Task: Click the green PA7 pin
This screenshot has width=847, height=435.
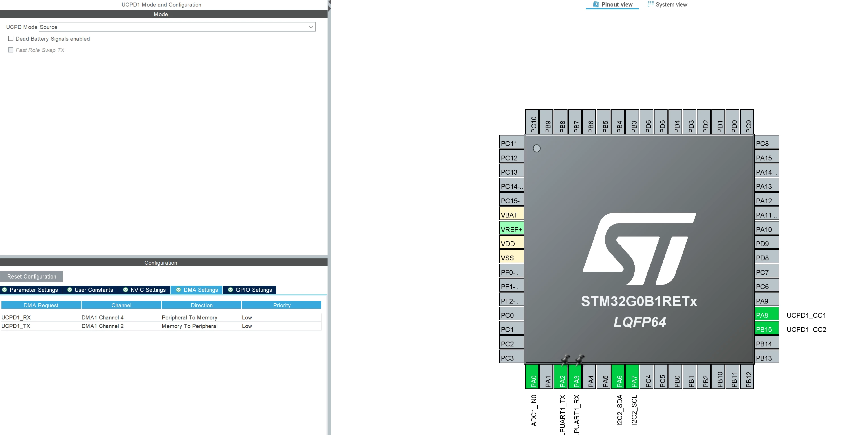Action: click(x=632, y=377)
